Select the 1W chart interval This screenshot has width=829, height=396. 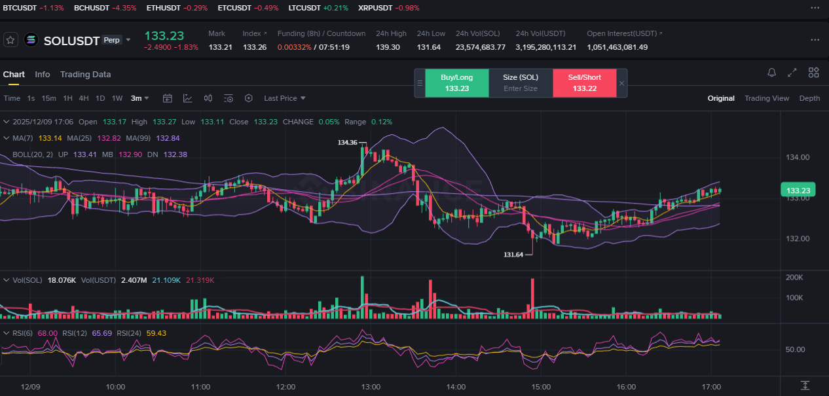click(x=117, y=98)
